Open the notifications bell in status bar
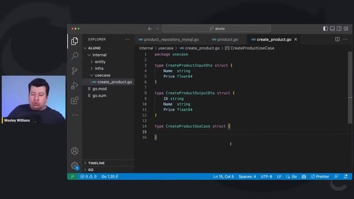 [x=346, y=176]
